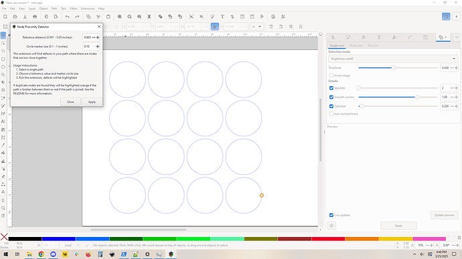Increase Threshold value with plus button

pyautogui.click(x=456, y=68)
